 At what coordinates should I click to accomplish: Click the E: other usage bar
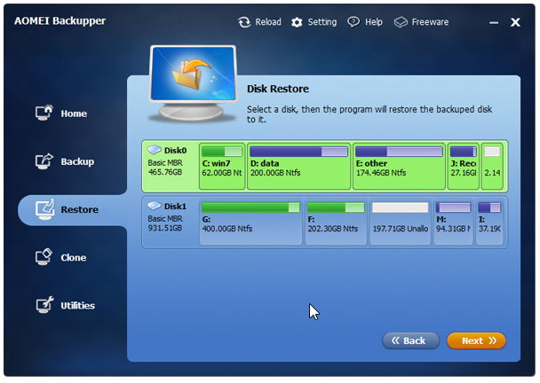(x=399, y=152)
